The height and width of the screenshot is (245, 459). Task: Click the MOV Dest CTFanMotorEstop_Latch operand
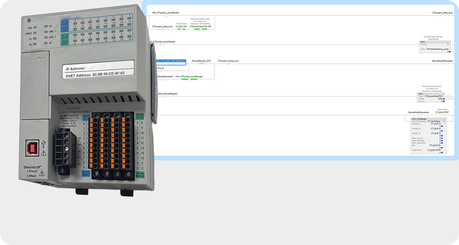click(437, 49)
